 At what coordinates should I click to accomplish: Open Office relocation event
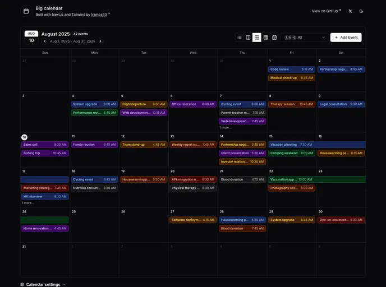click(x=193, y=104)
